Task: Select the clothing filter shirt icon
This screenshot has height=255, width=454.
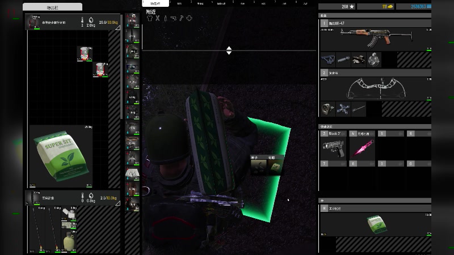Action: [150, 18]
